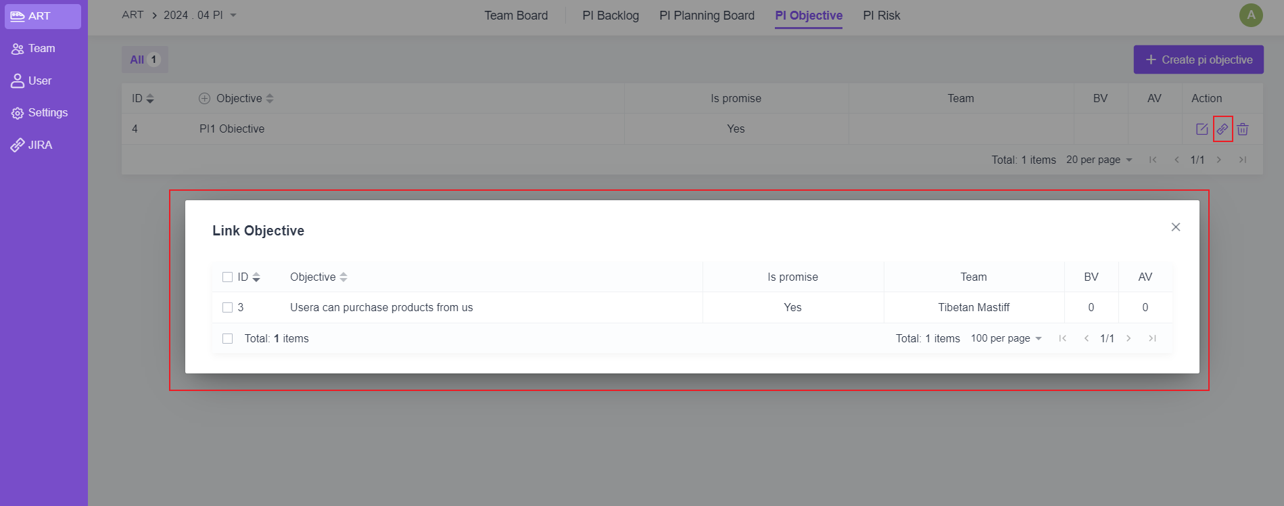Click the Is promise header in dialog
The width and height of the screenshot is (1284, 506).
click(x=792, y=277)
